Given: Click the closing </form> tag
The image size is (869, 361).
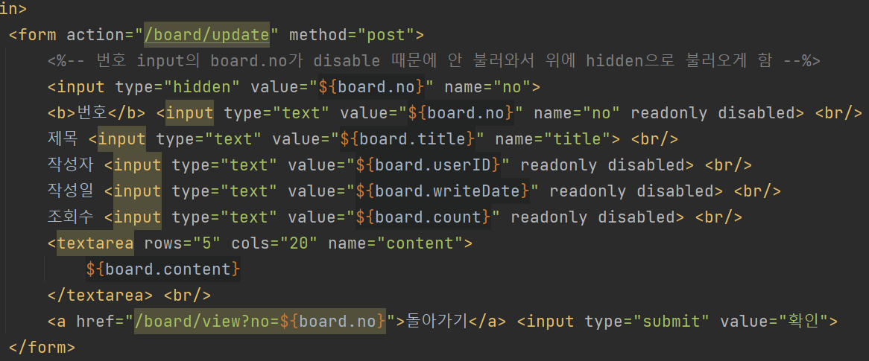Looking at the screenshot, I should point(42,348).
